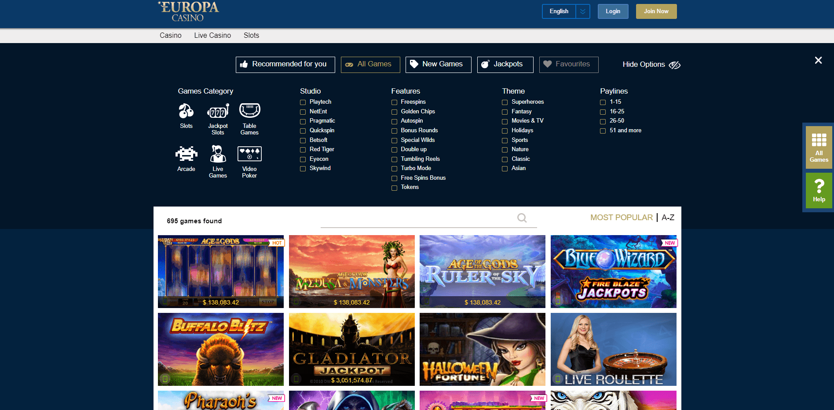Collapse filters with Hide Options

click(651, 65)
